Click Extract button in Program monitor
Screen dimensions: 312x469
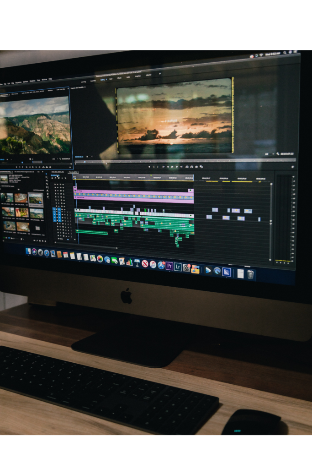coord(191,167)
